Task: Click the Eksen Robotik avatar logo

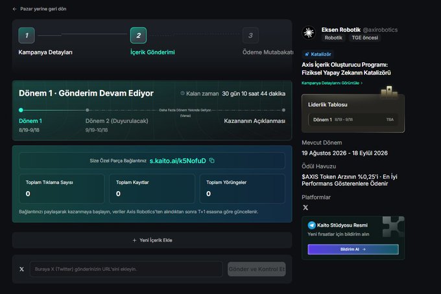Action: click(x=309, y=32)
